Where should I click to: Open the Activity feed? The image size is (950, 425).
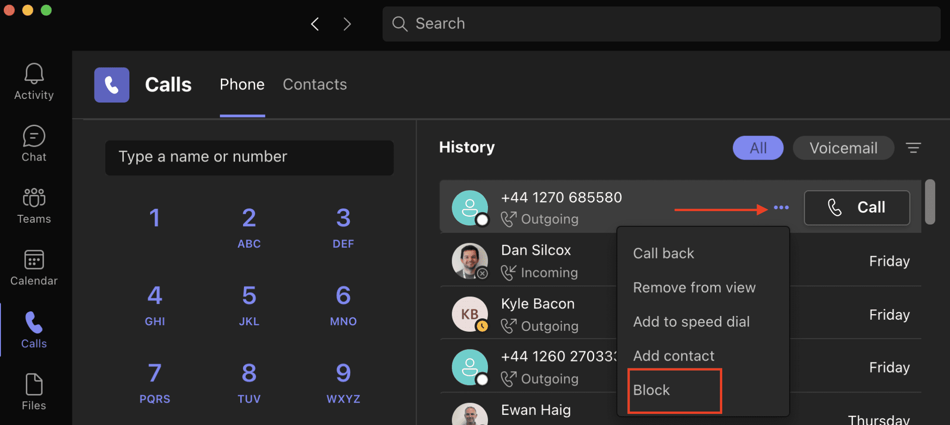33,81
